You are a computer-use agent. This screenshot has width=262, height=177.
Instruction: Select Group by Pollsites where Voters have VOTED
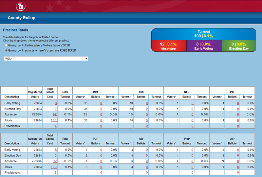click(x=6, y=45)
